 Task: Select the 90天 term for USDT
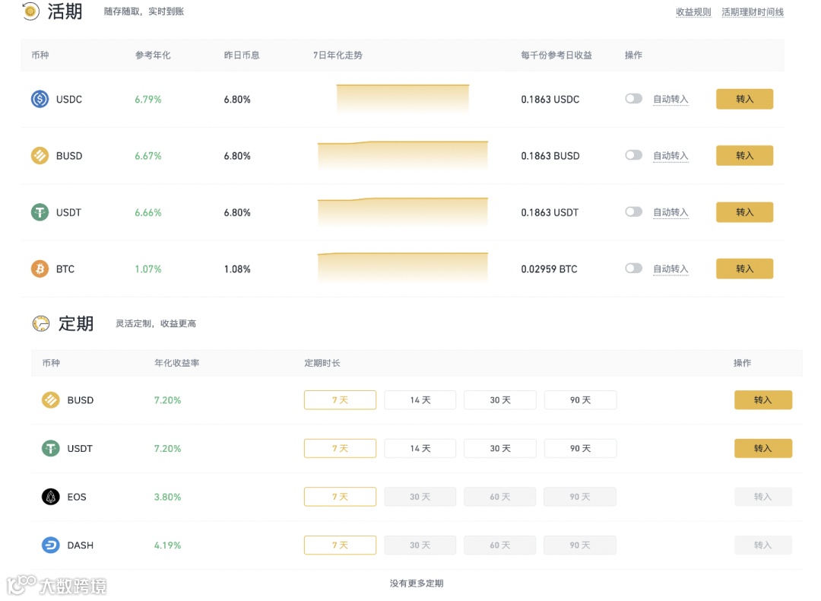pos(580,448)
